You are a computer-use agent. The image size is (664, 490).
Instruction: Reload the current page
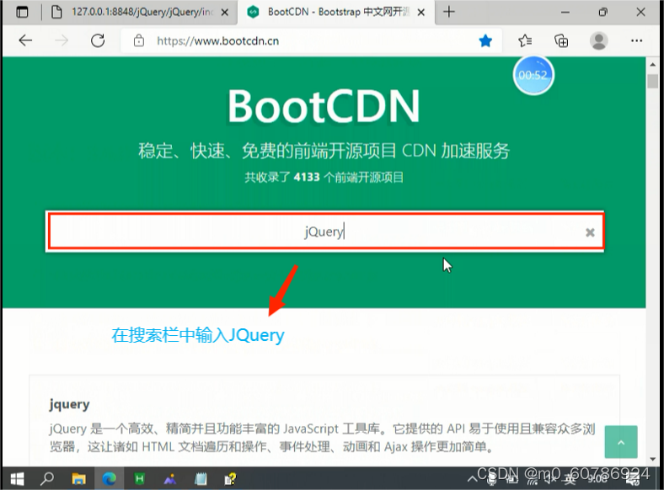pos(98,40)
